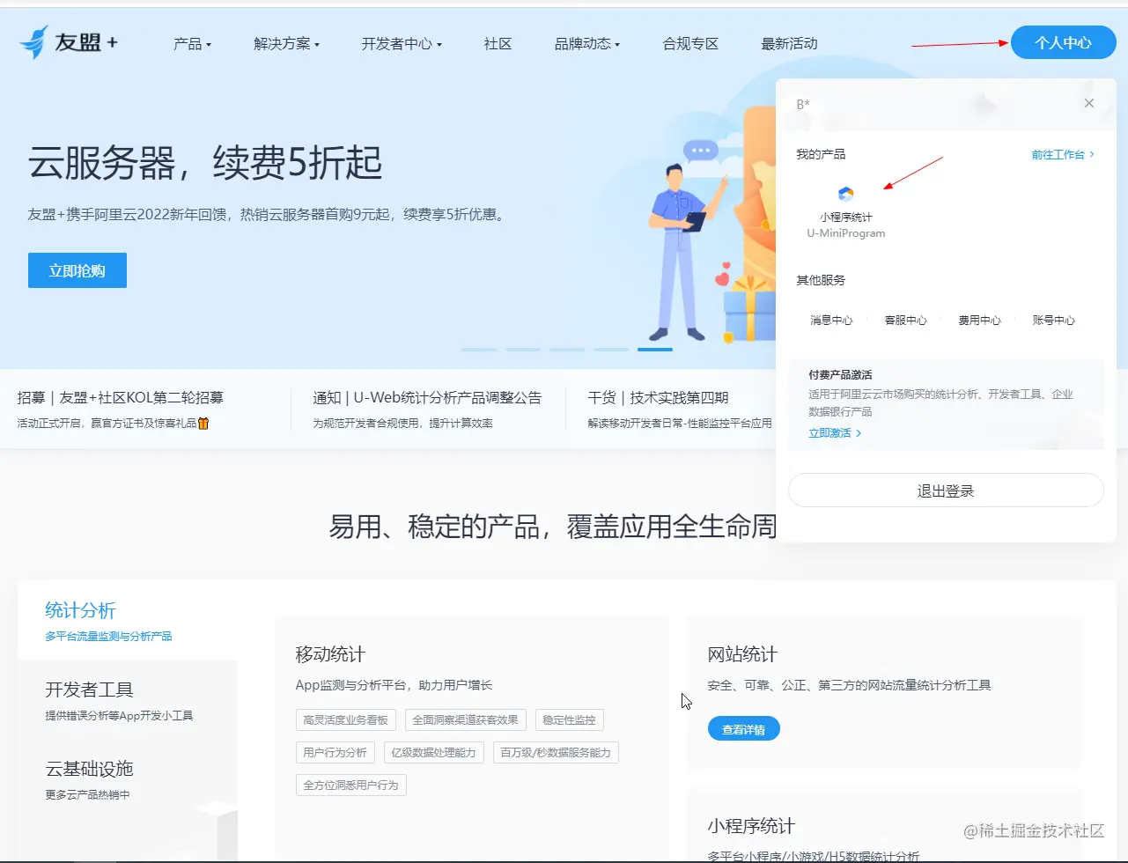Click the 高灵活度业务看板 tag
This screenshot has height=863, width=1128.
click(346, 720)
